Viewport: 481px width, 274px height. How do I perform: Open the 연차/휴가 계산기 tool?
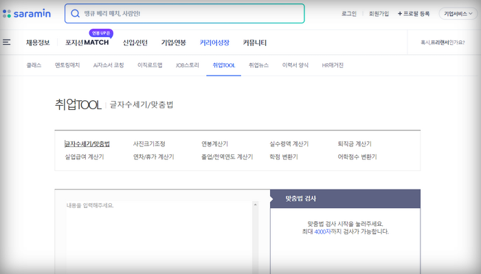153,157
